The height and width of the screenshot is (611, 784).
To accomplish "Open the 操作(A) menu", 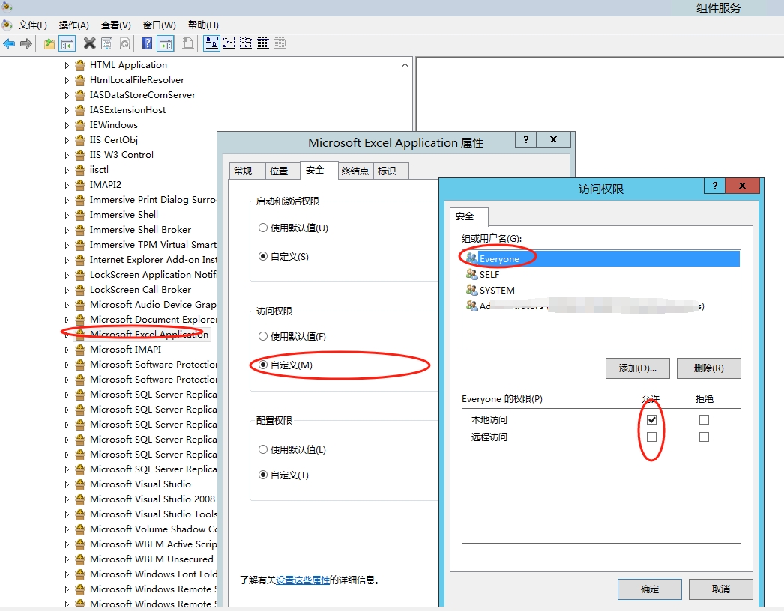I will point(73,25).
